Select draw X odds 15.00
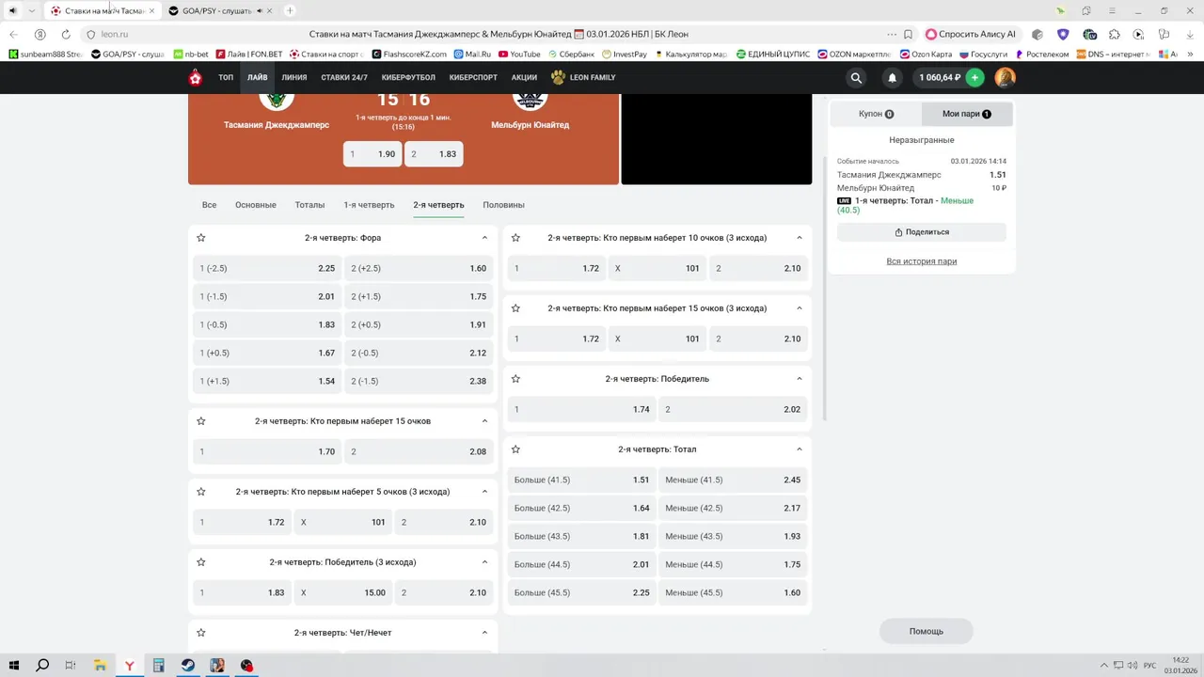 (x=342, y=592)
